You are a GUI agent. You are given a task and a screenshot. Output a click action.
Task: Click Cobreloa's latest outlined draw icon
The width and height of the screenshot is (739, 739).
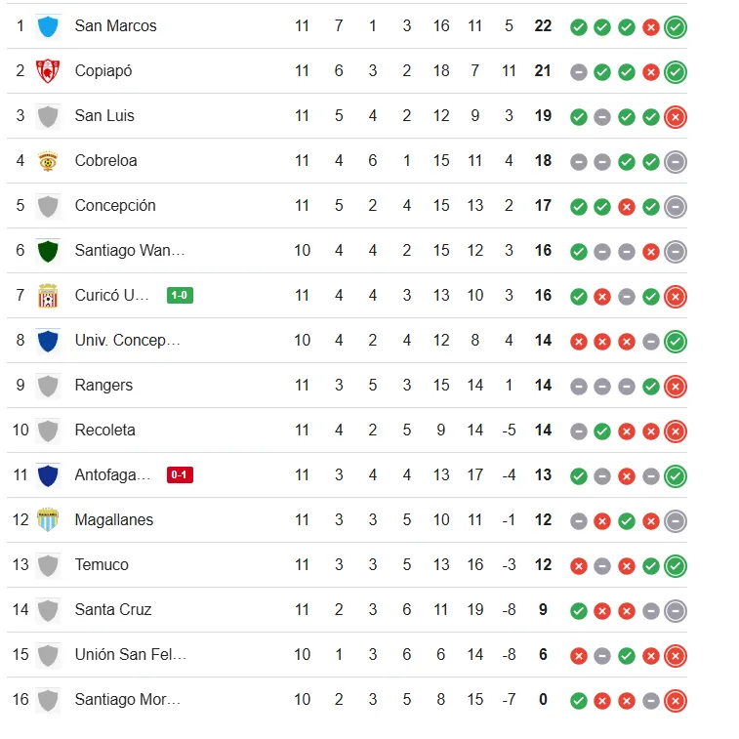(675, 162)
